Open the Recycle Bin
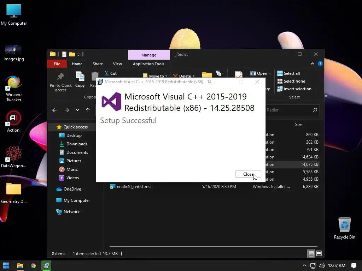The image size is (362, 271). [344, 228]
